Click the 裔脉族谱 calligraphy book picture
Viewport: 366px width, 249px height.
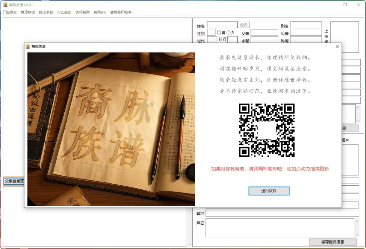pos(111,129)
